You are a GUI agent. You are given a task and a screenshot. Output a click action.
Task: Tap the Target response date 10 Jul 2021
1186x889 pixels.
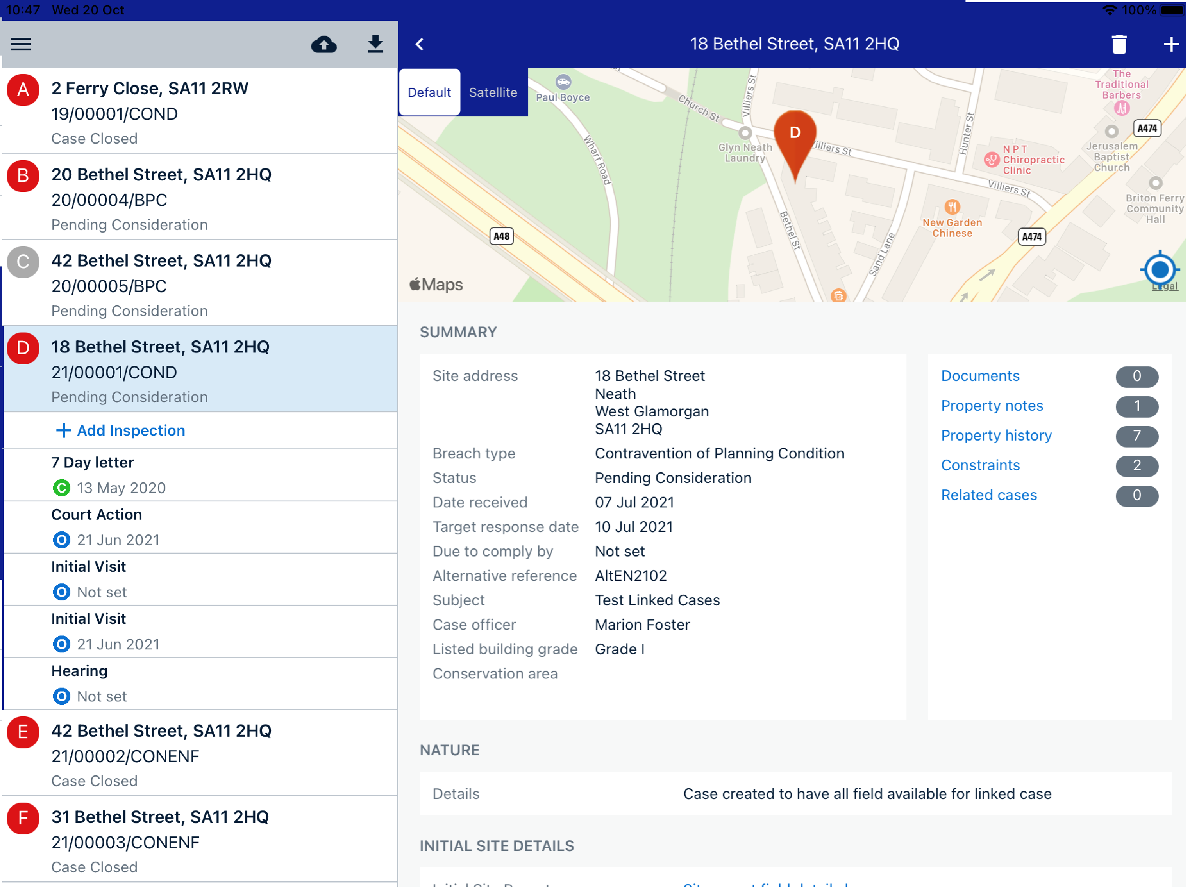[x=633, y=527]
